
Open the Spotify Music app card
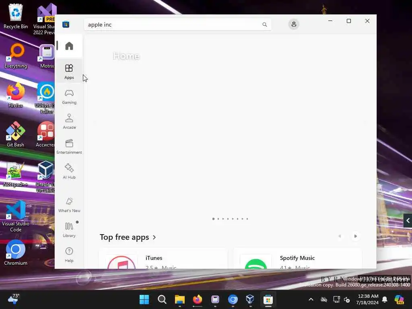pos(298,258)
